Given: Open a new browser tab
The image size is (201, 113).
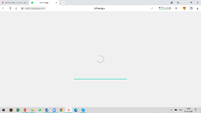Looking at the screenshot, I should pyautogui.click(x=63, y=3).
